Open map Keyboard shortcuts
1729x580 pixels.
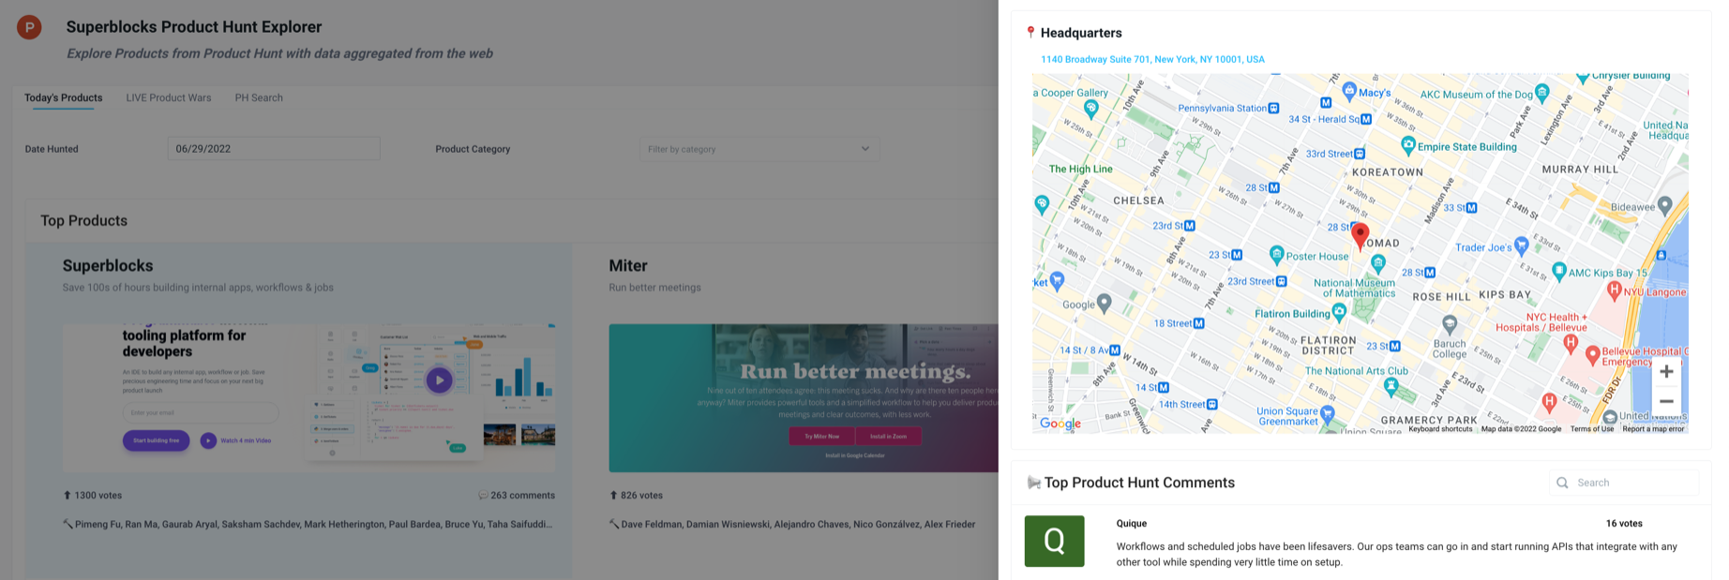click(1440, 429)
